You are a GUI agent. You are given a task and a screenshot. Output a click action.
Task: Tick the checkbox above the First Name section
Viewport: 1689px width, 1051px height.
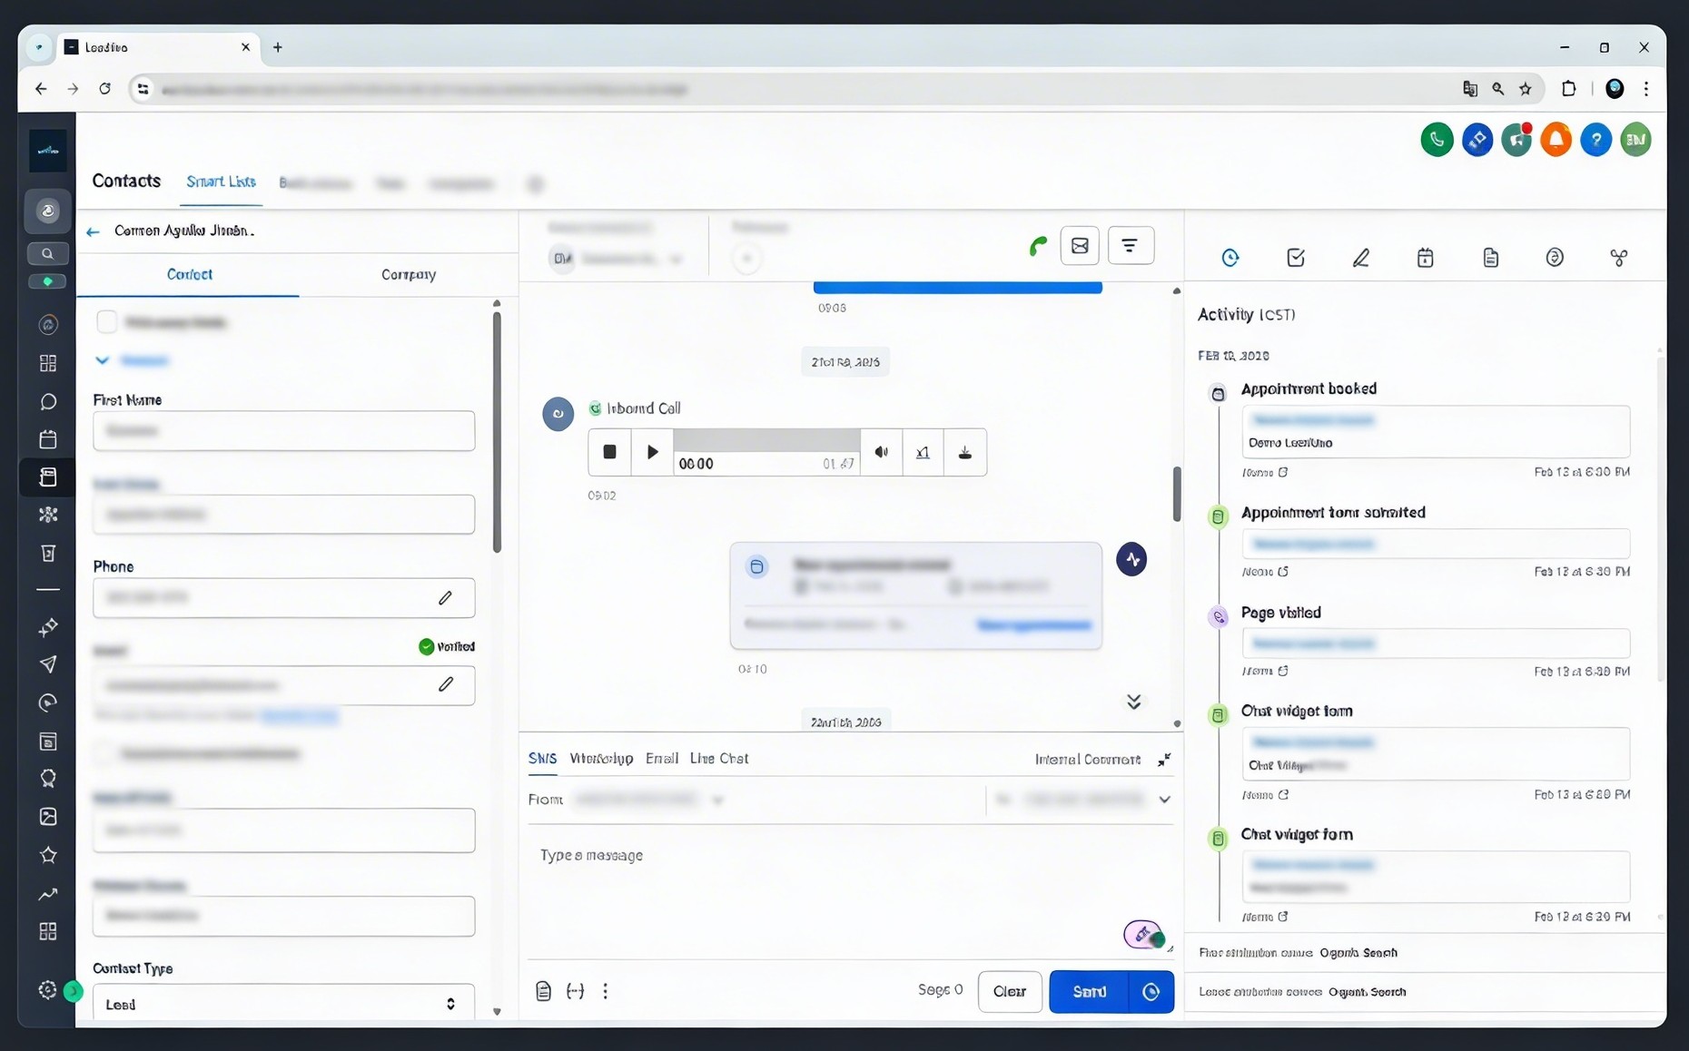[106, 322]
